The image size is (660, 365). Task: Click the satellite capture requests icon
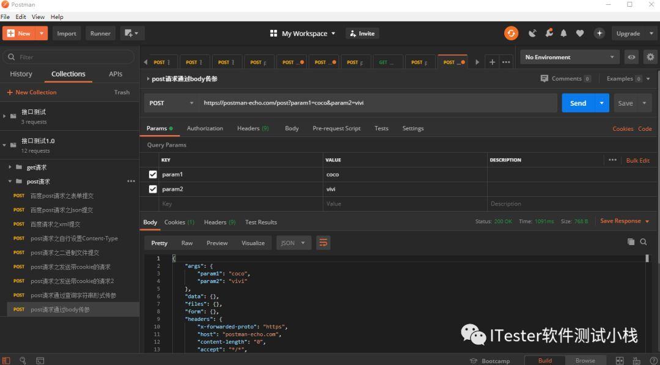(532, 33)
